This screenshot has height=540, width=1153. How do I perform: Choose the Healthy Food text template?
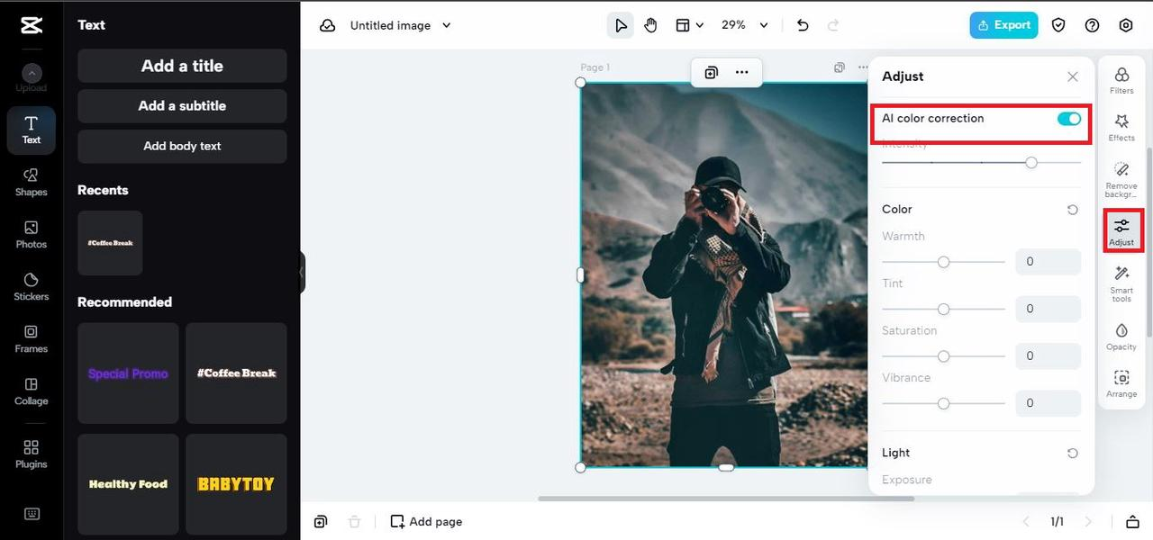coord(128,484)
